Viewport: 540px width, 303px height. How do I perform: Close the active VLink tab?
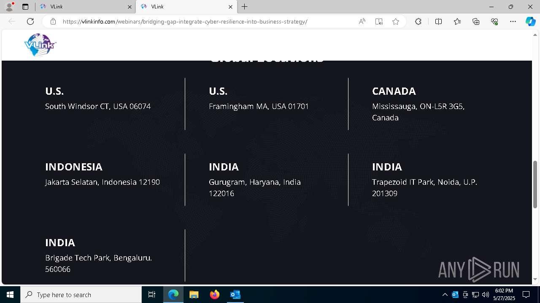[x=230, y=7]
